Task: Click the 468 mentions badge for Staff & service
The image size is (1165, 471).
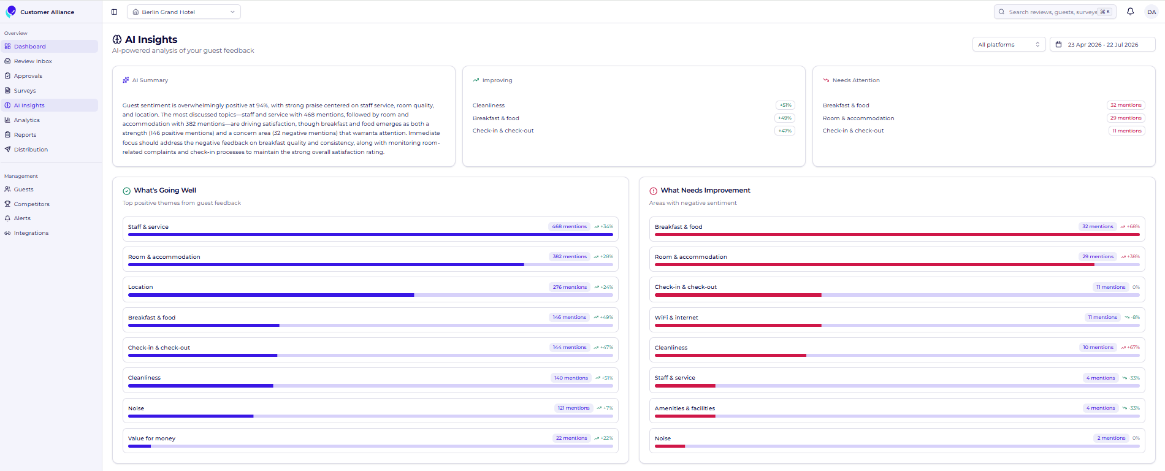Action: [569, 226]
